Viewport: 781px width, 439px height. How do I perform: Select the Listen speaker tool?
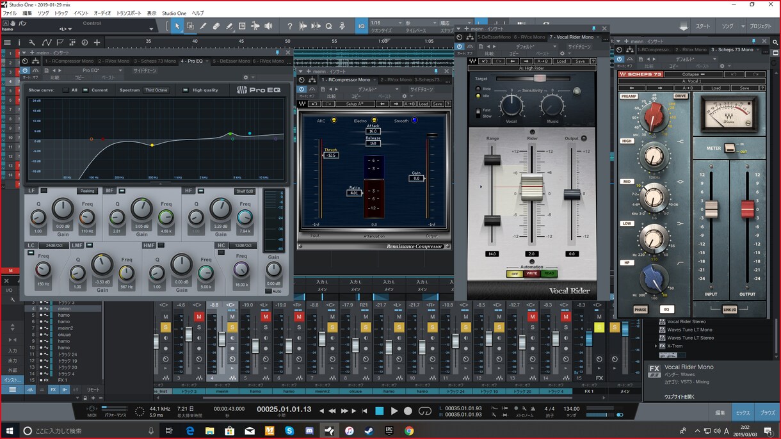point(268,26)
